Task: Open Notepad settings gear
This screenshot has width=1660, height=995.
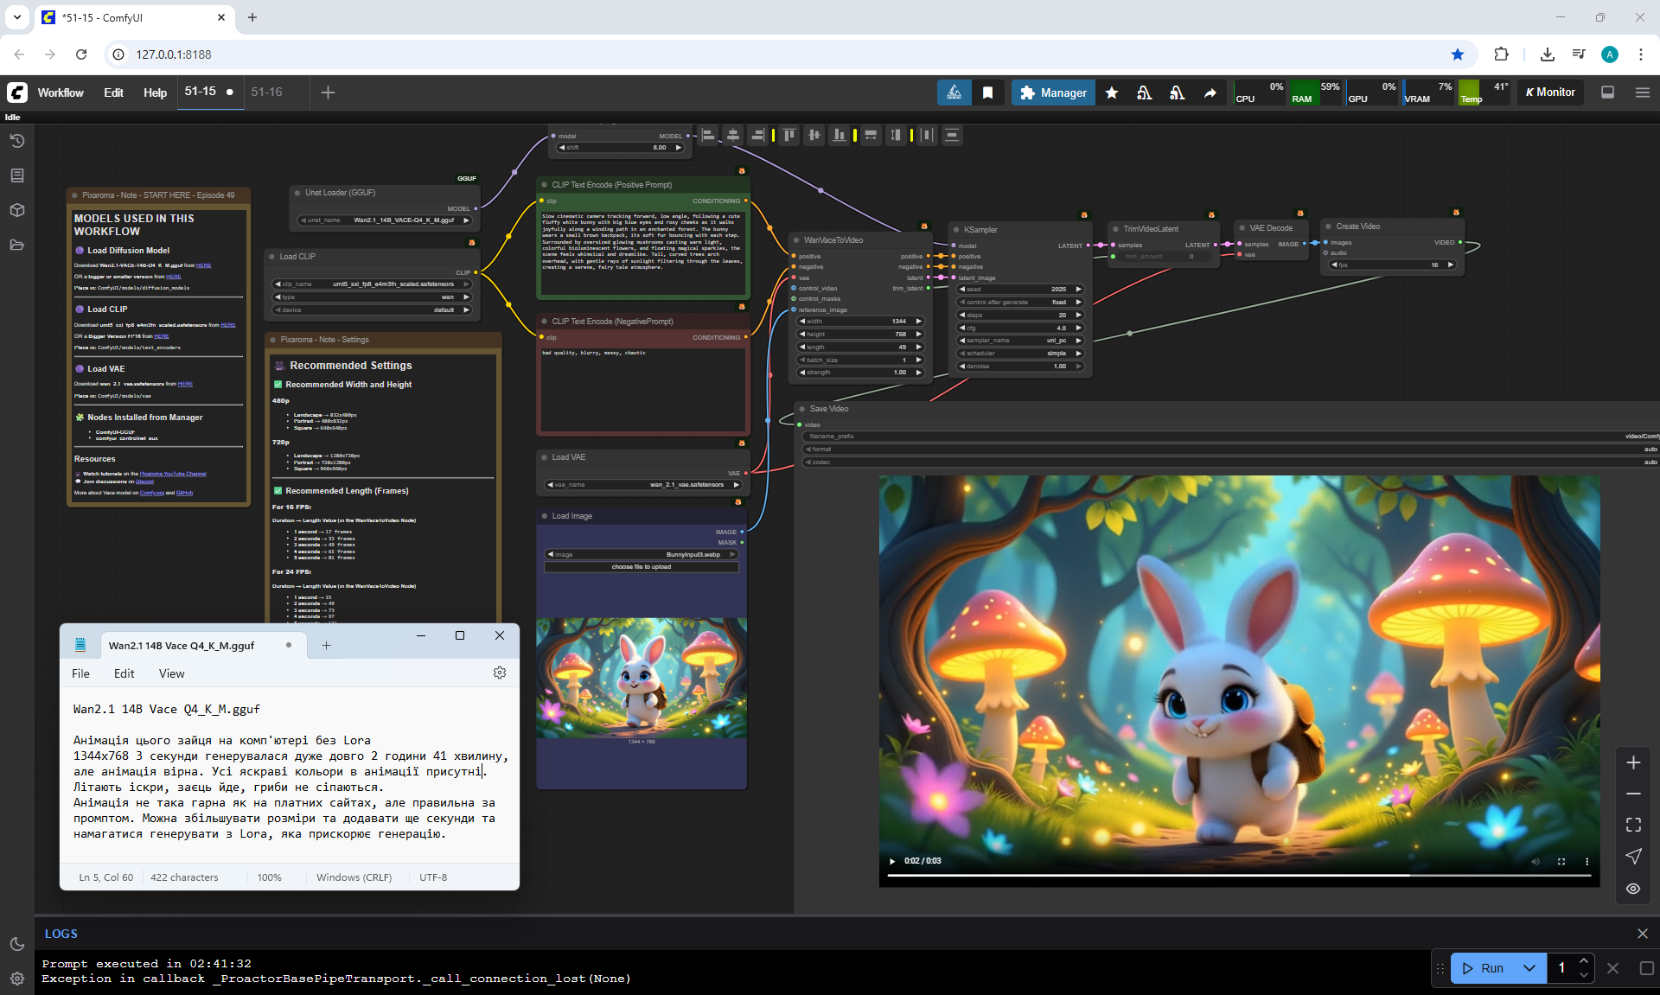Action: click(500, 673)
